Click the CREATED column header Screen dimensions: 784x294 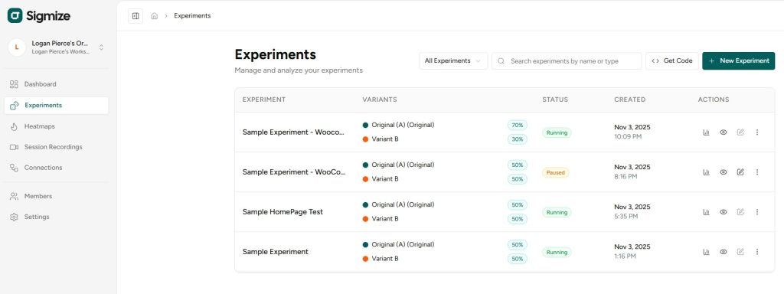(630, 100)
